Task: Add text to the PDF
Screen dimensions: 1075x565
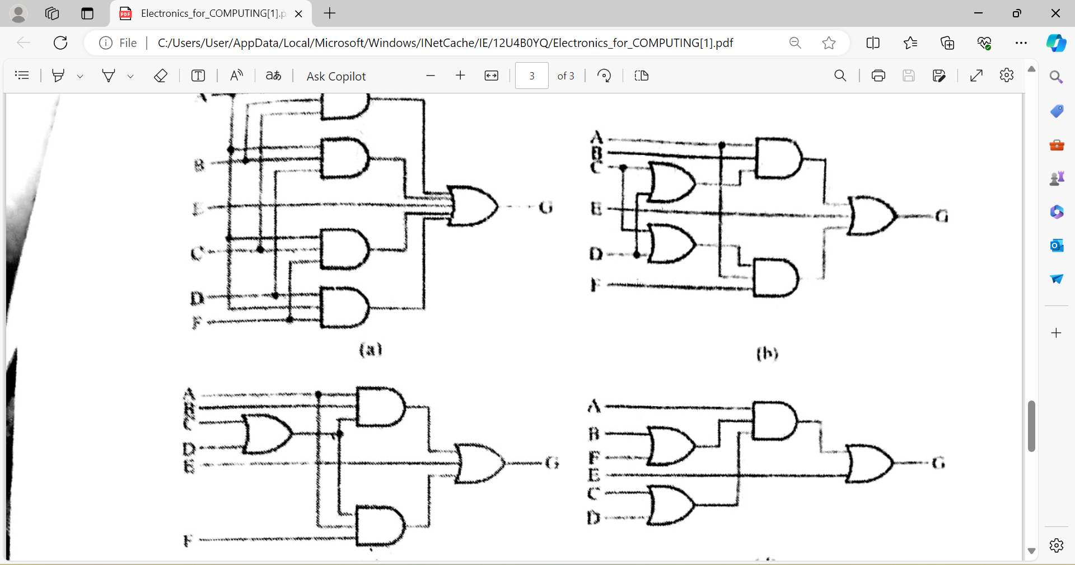Action: (x=198, y=76)
